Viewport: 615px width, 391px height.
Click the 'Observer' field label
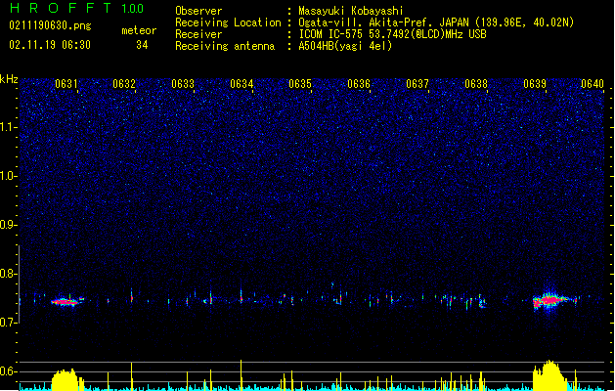tap(198, 11)
